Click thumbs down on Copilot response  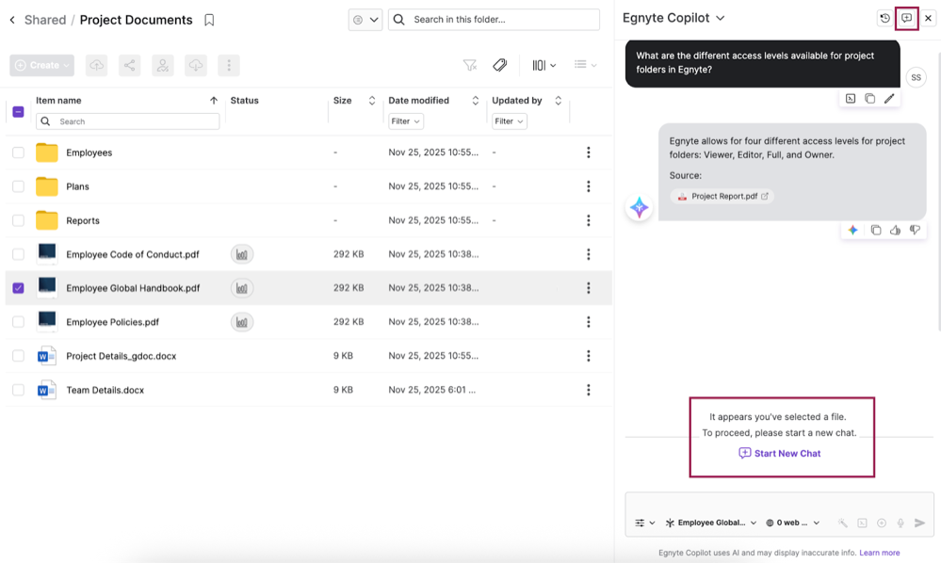point(915,231)
